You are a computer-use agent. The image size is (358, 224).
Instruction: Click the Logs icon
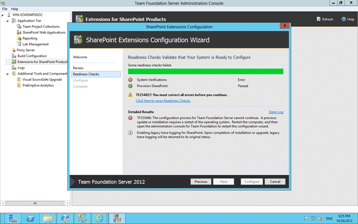tap(14, 68)
